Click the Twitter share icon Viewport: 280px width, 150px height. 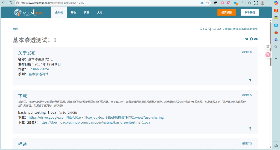[247, 39]
